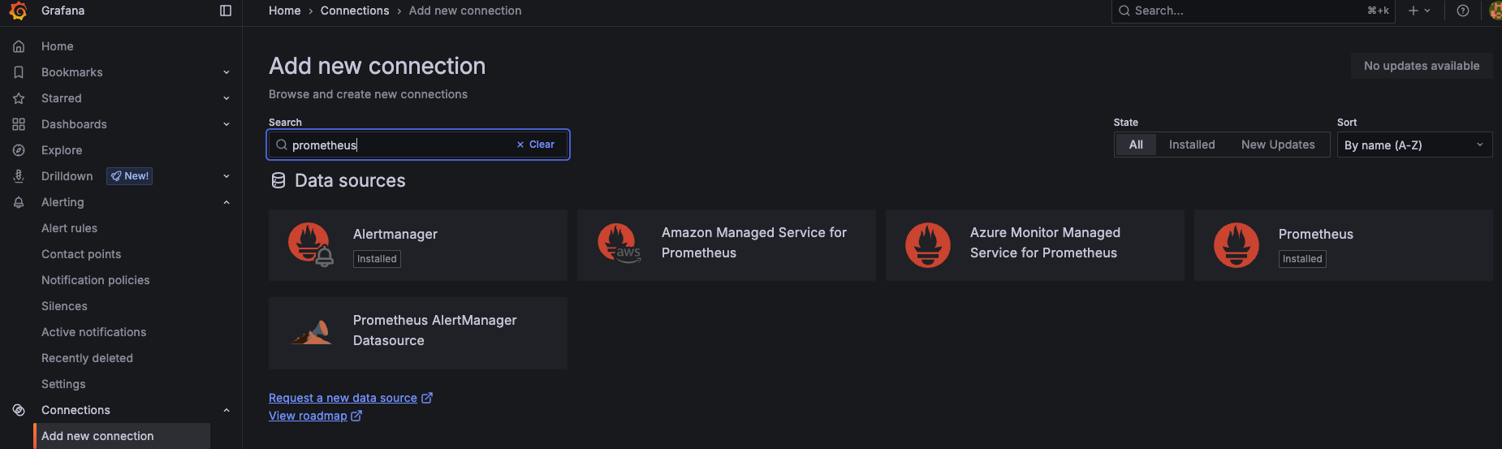Open the Prometheus data source card
This screenshot has height=449, width=1502.
(1343, 245)
